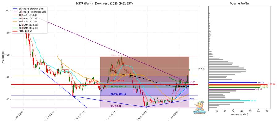Image resolution: width=278 pixels, height=123 pixels.
Task: Click the 200 price axis tick
Action: pyautogui.click(x=8, y=55)
